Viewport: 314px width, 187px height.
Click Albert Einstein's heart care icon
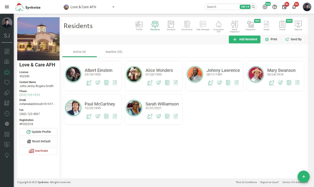tap(98, 83)
